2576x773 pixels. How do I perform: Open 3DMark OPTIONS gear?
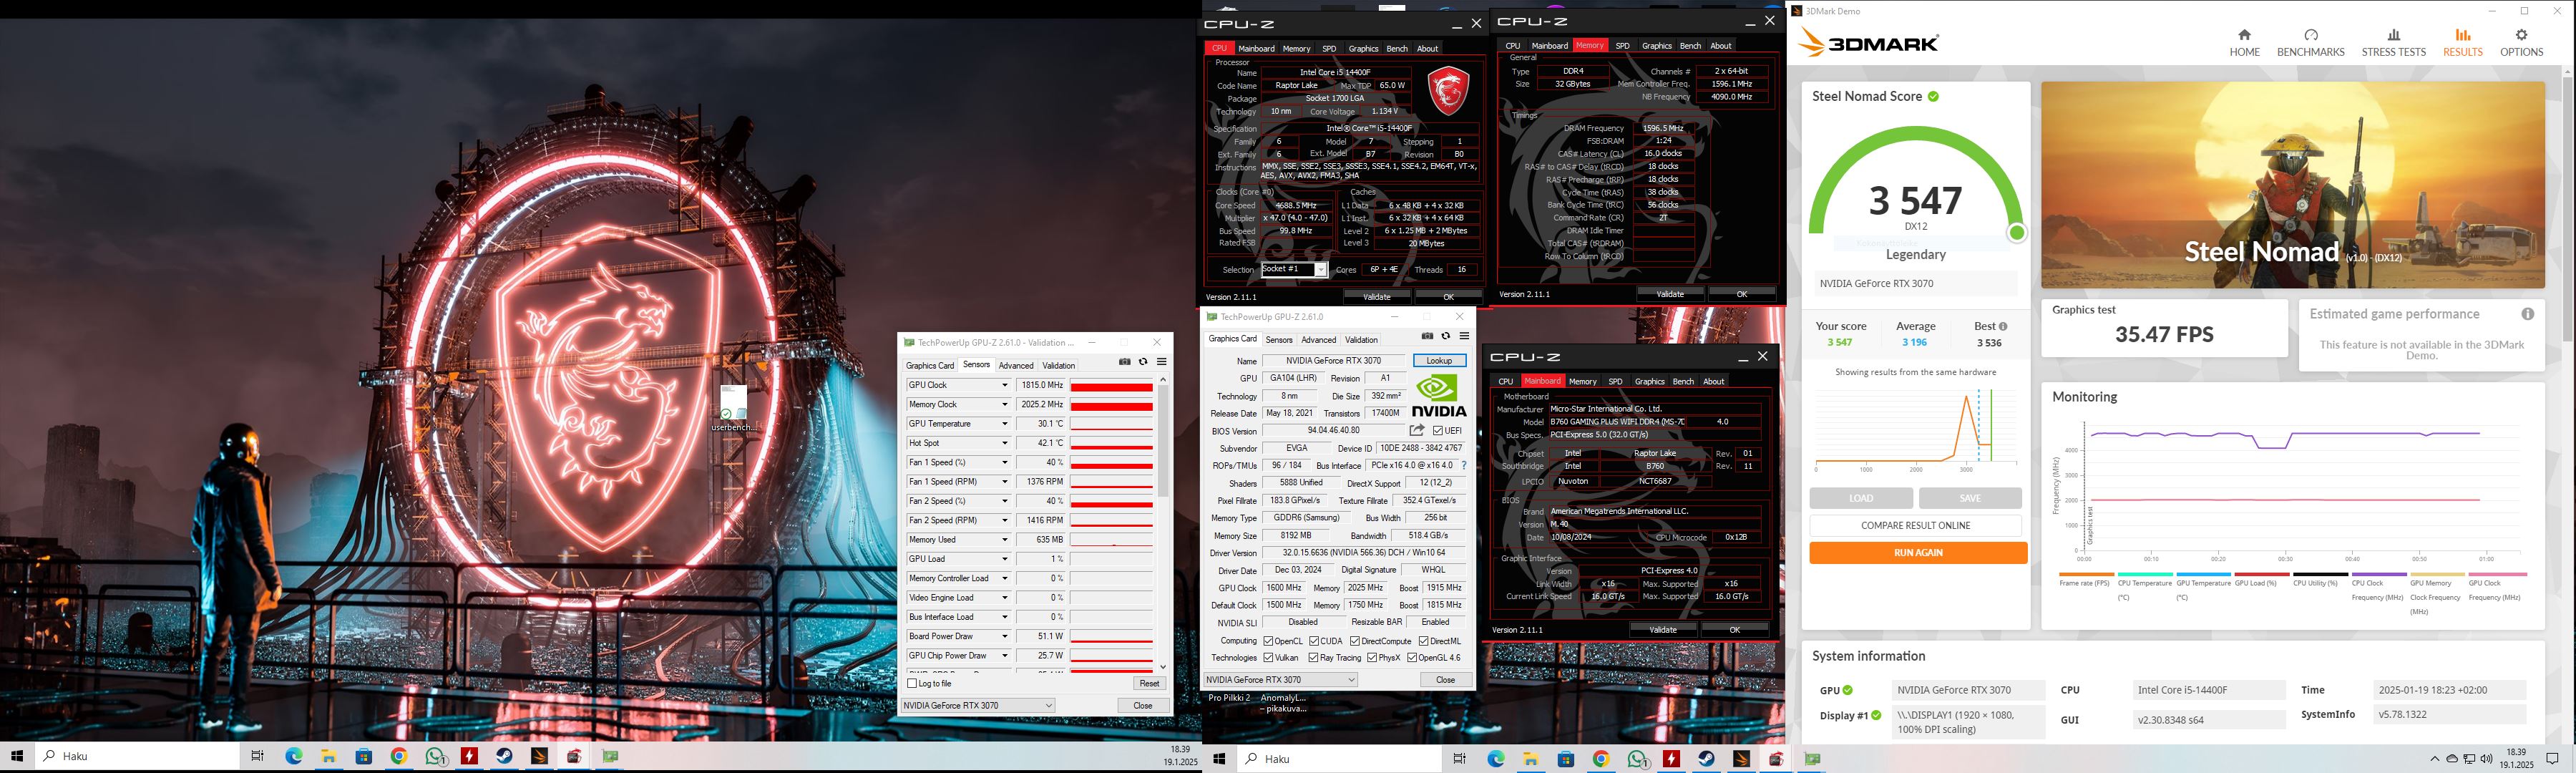(x=2521, y=43)
